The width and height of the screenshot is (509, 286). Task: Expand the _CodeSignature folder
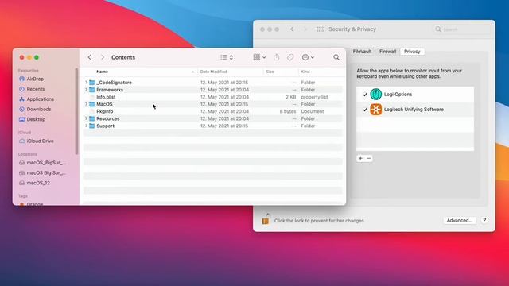pyautogui.click(x=86, y=83)
